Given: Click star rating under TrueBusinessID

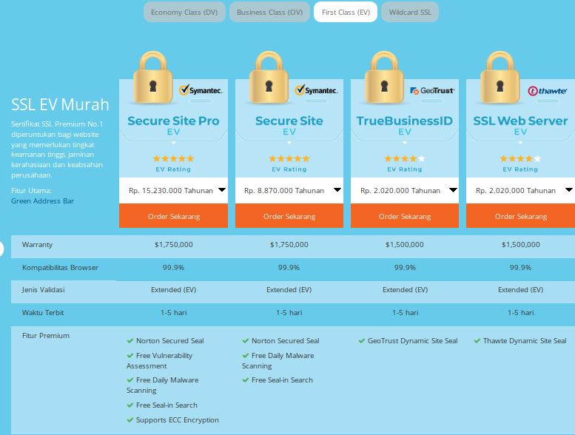Looking at the screenshot, I should (x=405, y=158).
